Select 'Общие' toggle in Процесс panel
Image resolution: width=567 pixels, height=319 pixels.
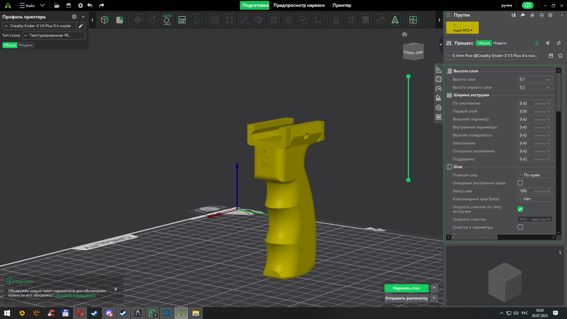point(484,43)
